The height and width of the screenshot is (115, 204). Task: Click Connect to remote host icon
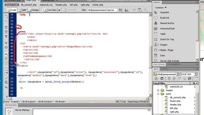(x=156, y=79)
